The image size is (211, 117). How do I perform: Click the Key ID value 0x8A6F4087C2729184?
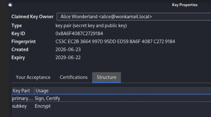79,34
